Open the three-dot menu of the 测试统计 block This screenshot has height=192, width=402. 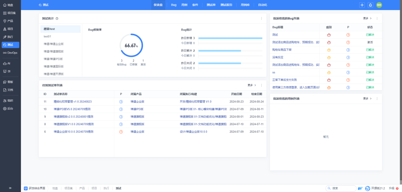[x=261, y=18]
